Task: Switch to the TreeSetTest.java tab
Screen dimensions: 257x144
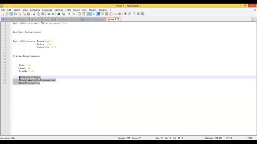Action: (41, 19)
